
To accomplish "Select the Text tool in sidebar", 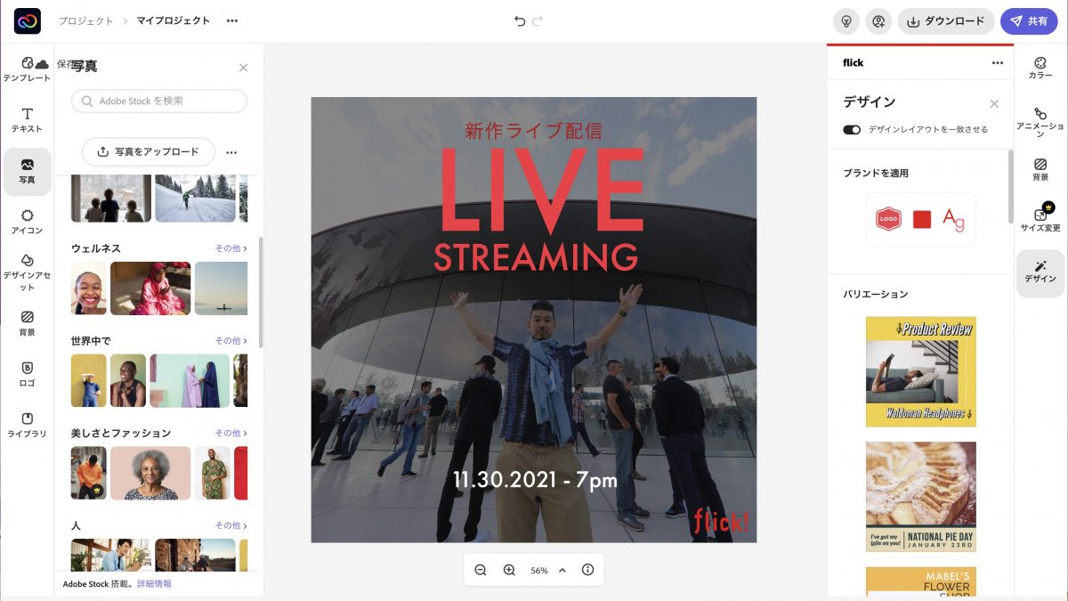I will 27,120.
